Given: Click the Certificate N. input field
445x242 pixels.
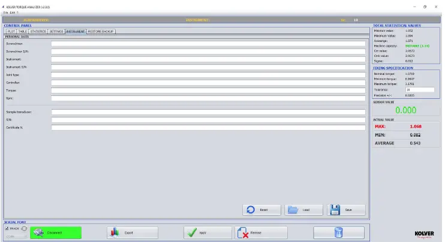Looking at the screenshot, I should pos(208,128).
